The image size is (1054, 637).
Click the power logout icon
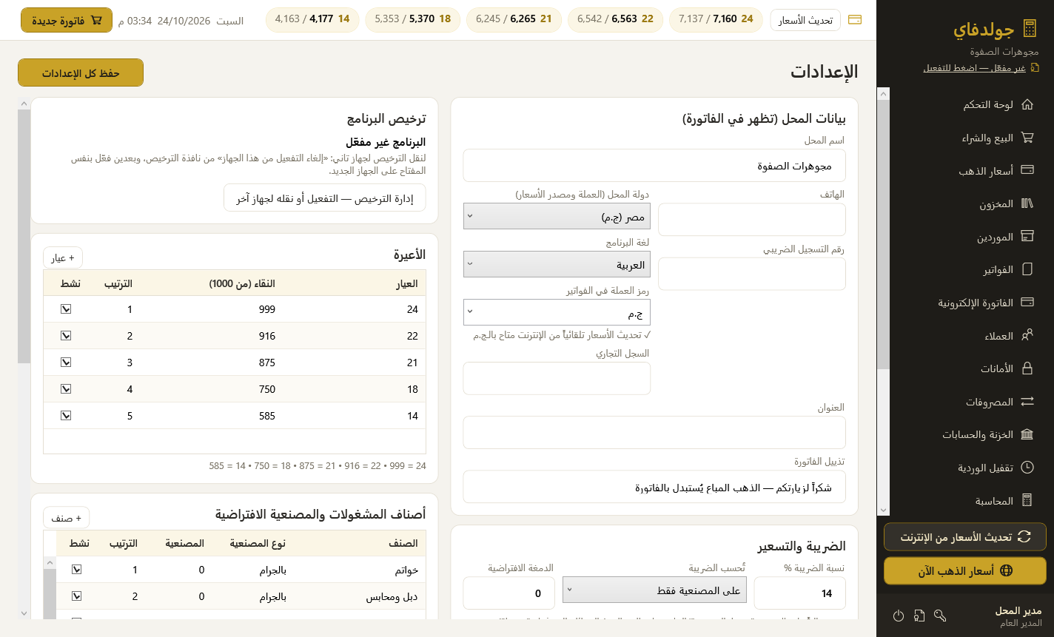pos(899,616)
